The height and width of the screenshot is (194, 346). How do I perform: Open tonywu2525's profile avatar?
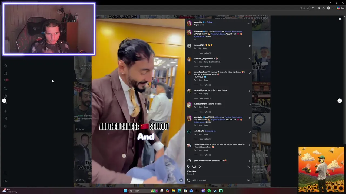pyautogui.click(x=189, y=46)
